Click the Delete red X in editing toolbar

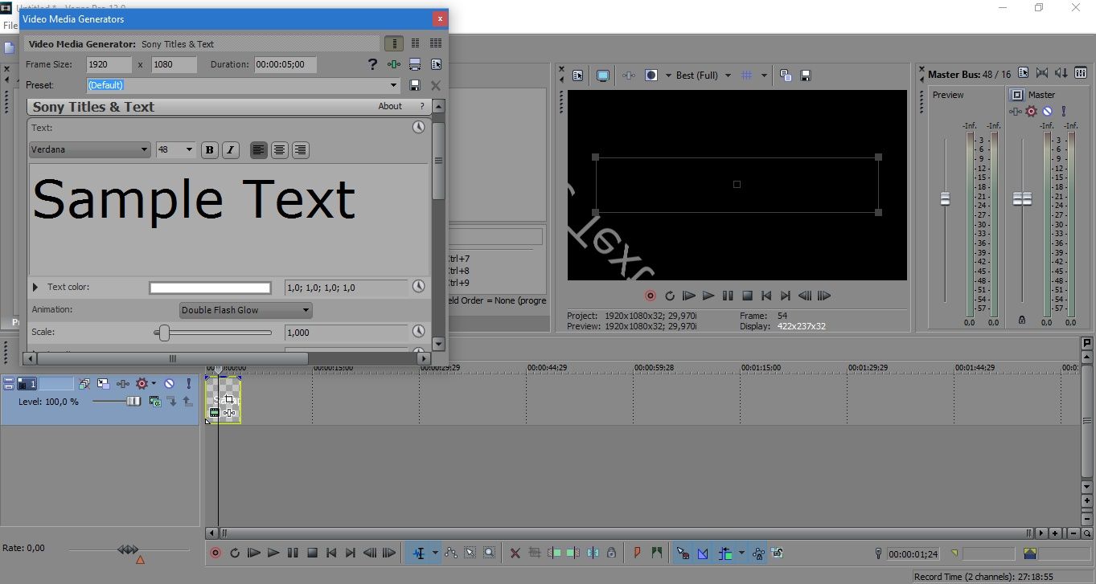[x=515, y=553]
